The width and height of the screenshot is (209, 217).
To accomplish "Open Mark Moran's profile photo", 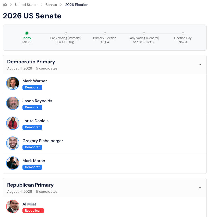I will pyautogui.click(x=13, y=163).
